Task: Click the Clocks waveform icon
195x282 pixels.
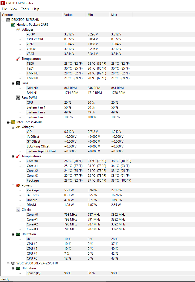Action: click(18, 210)
